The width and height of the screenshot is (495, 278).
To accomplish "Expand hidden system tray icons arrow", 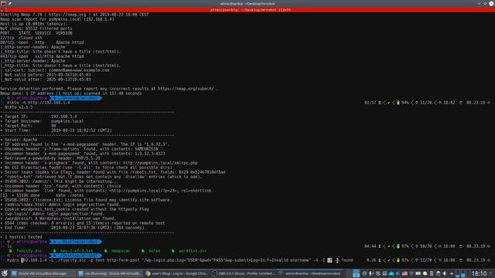I will click(x=452, y=273).
